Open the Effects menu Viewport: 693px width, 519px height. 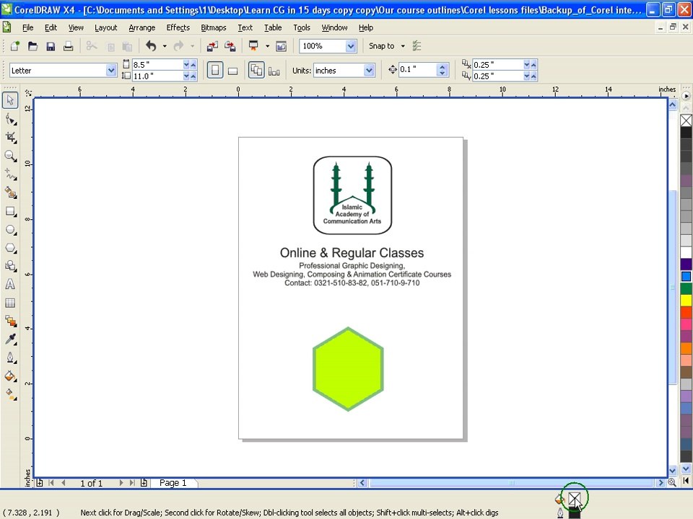point(178,27)
